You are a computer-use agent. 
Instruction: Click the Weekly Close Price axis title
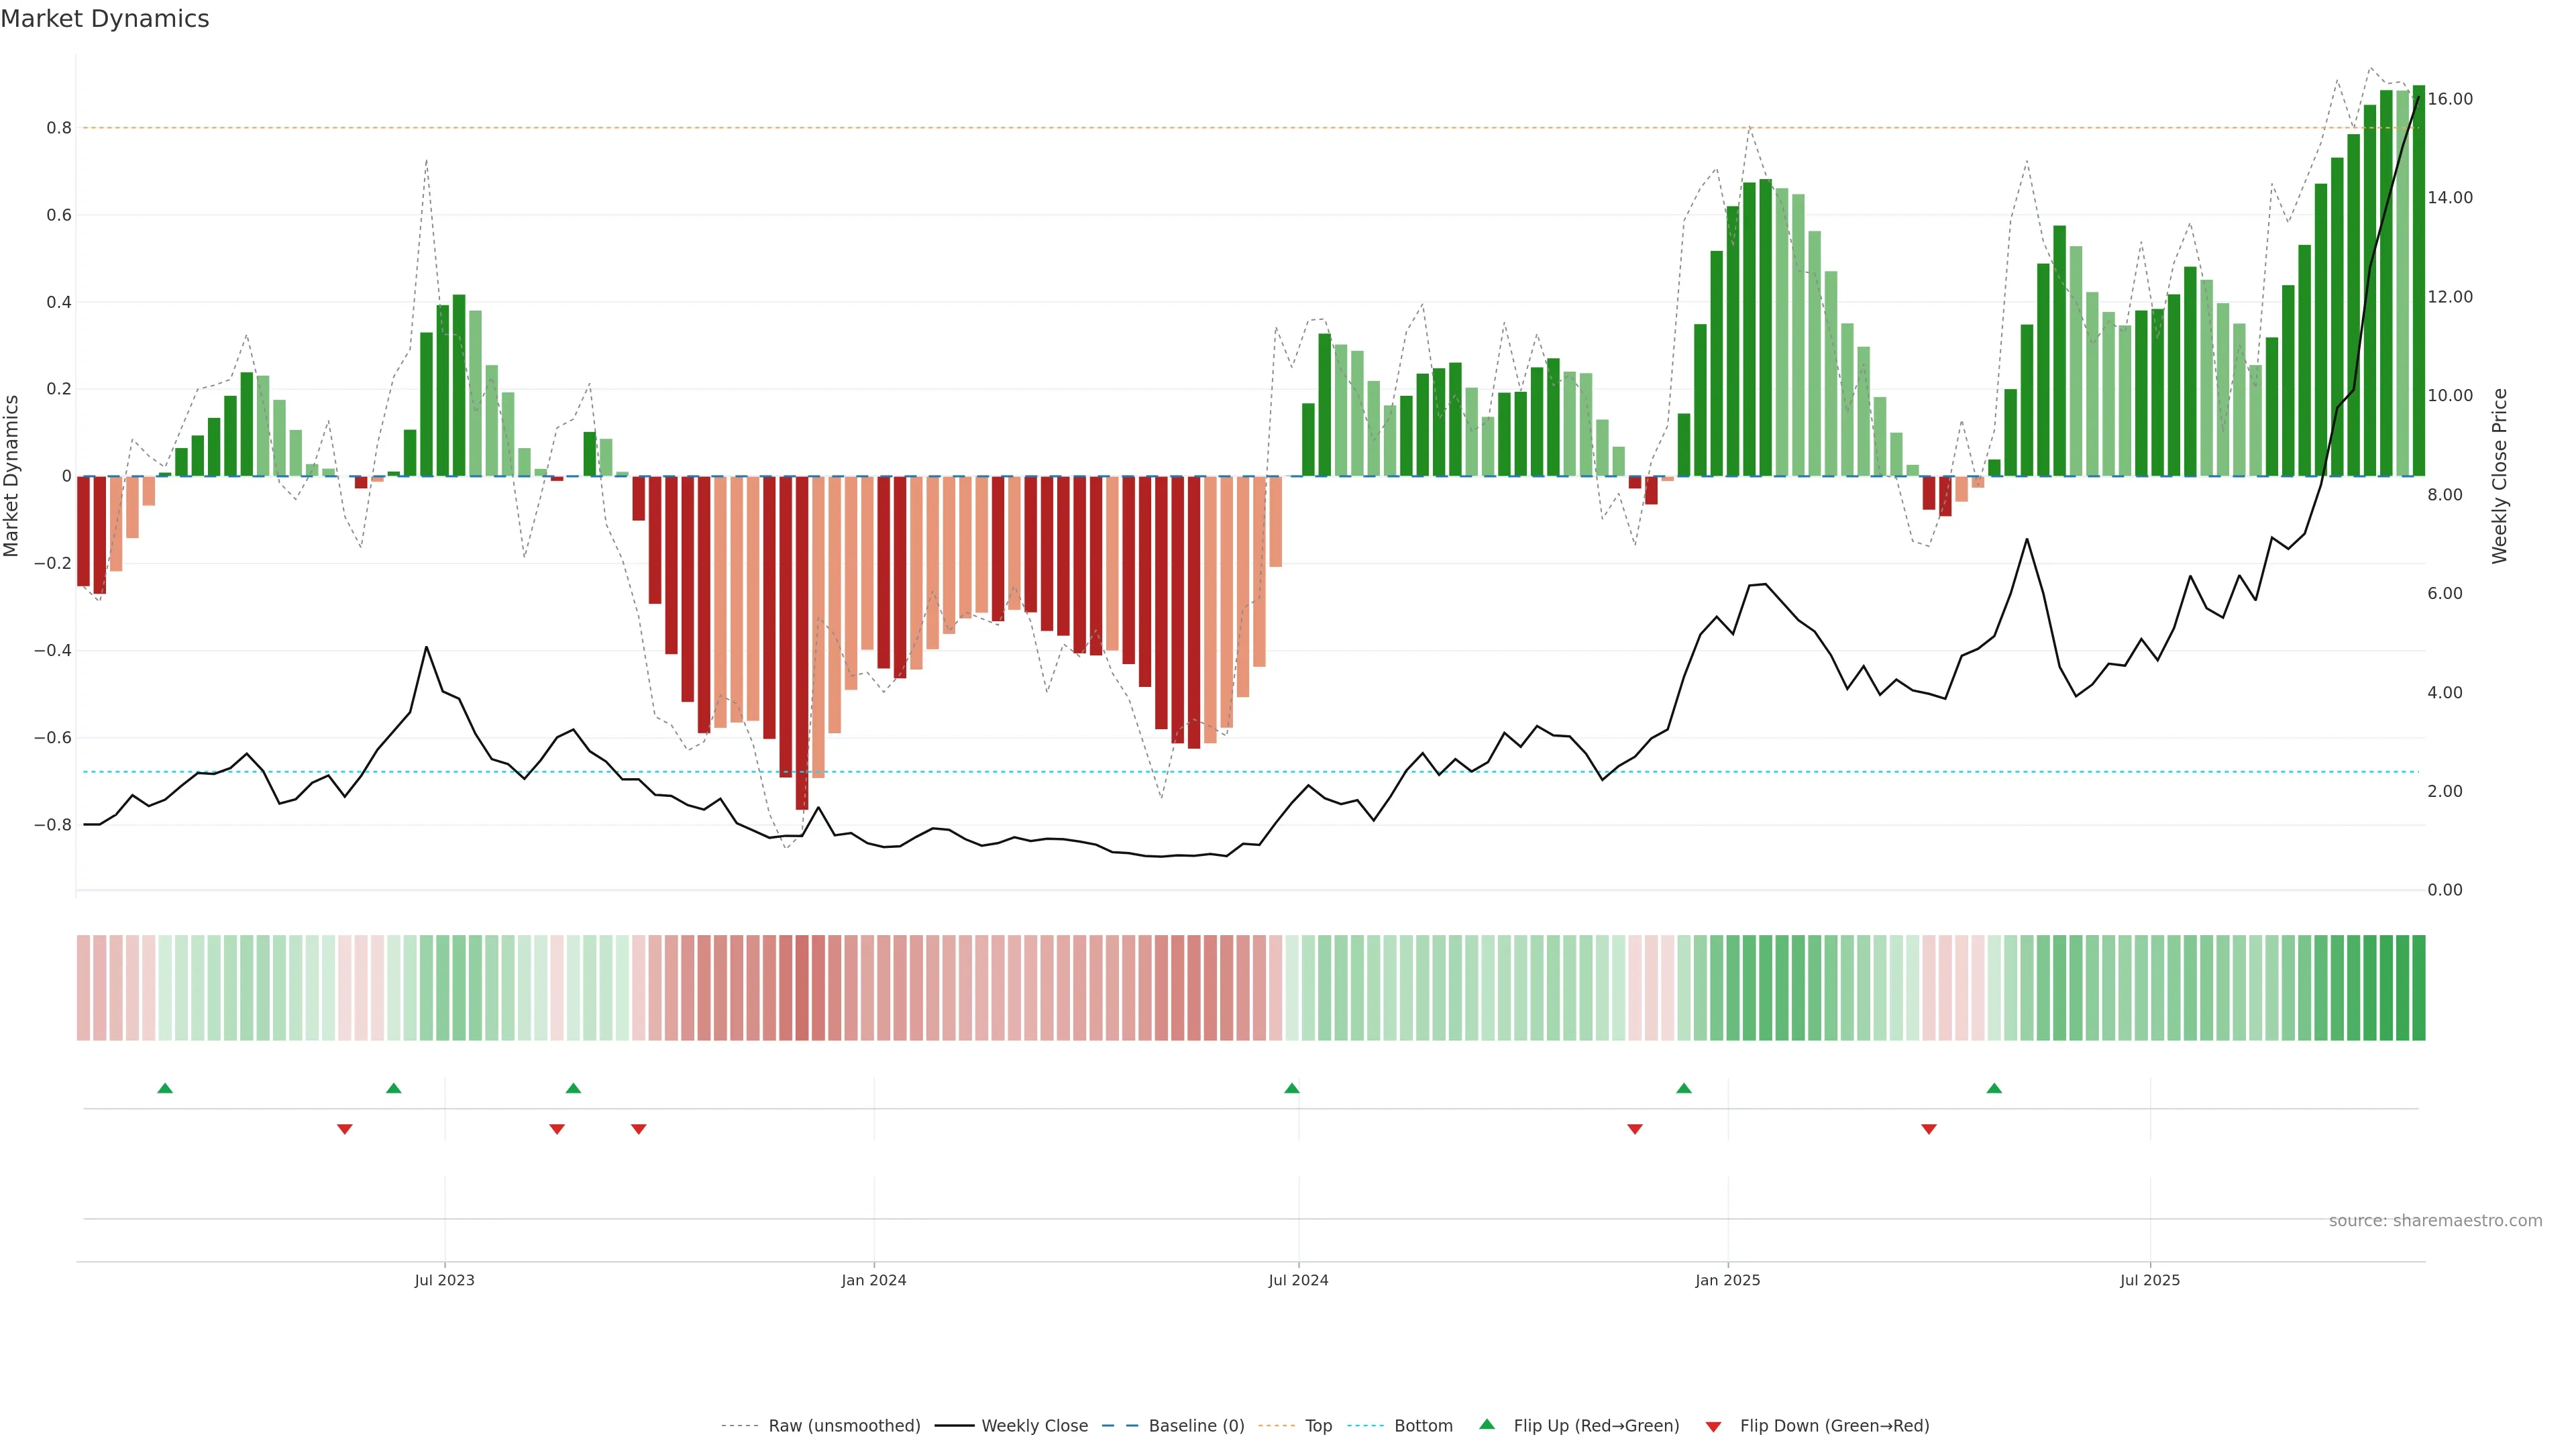[x=2499, y=476]
